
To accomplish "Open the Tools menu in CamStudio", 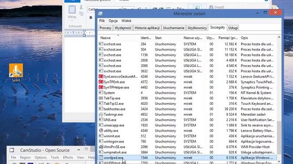I will point(55,157).
